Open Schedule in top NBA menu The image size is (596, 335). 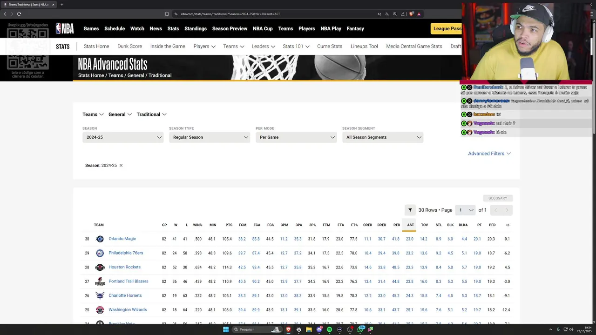[115, 28]
